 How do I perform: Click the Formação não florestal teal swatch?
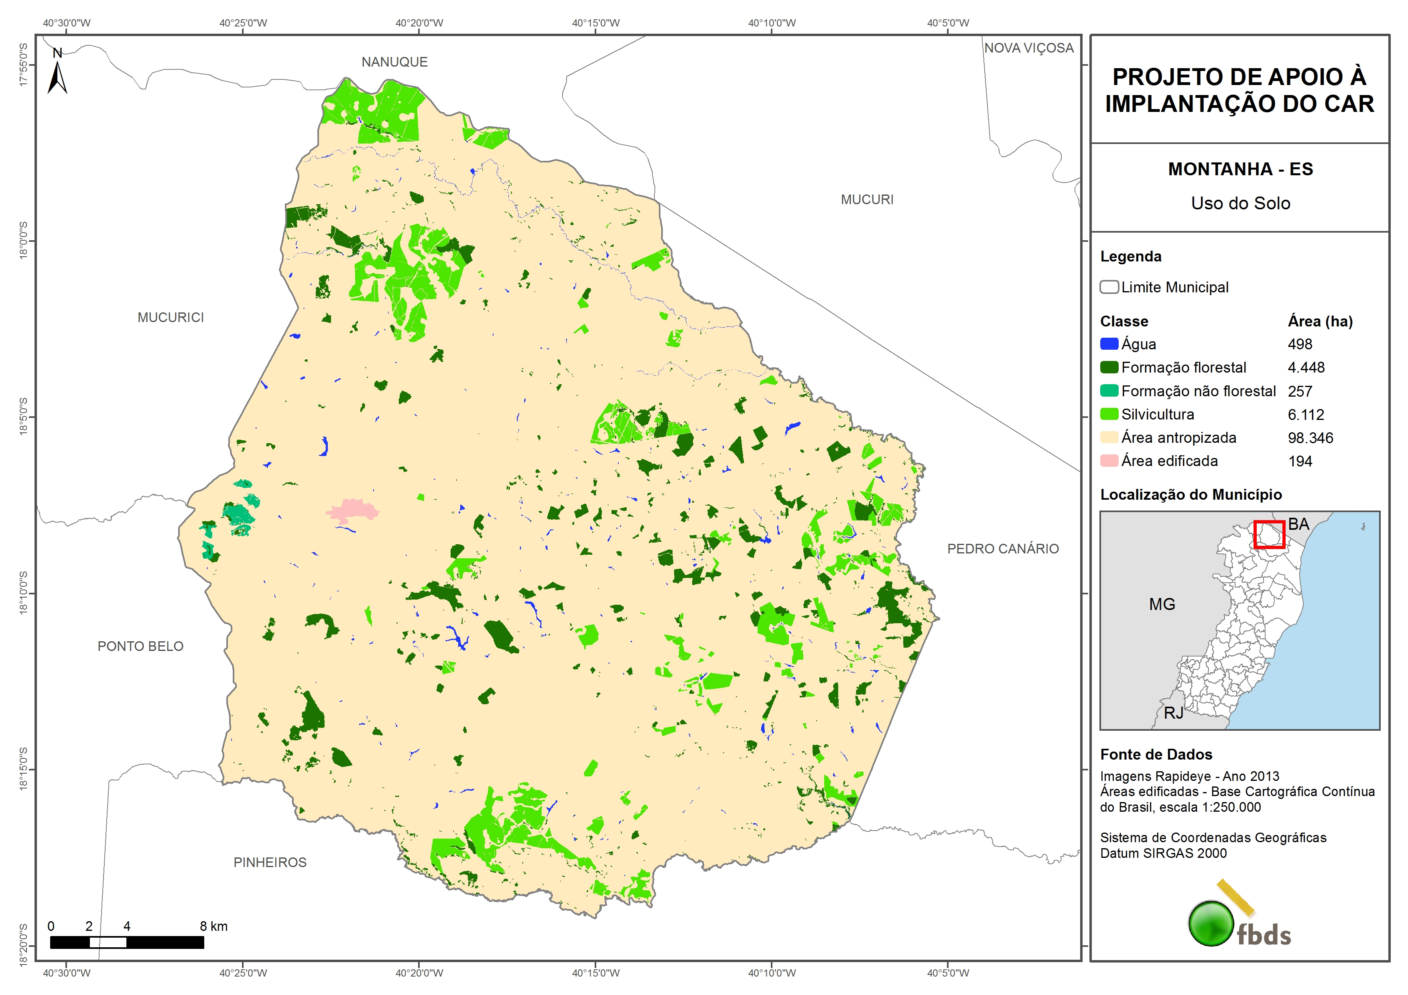point(1109,391)
